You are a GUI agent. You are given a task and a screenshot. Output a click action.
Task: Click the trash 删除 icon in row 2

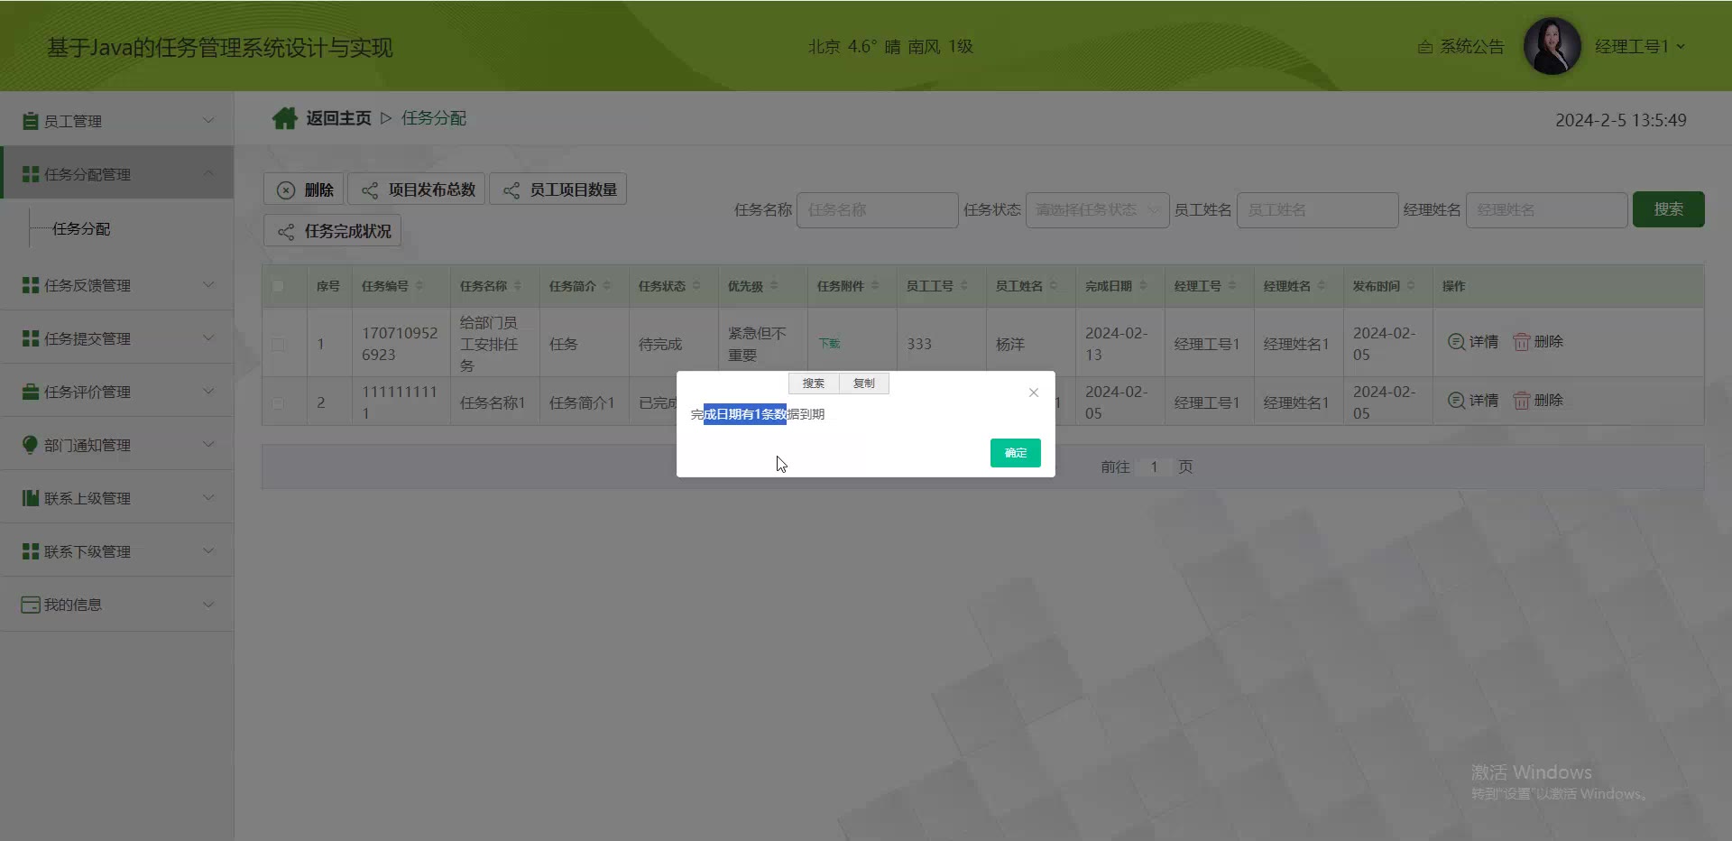(1522, 401)
